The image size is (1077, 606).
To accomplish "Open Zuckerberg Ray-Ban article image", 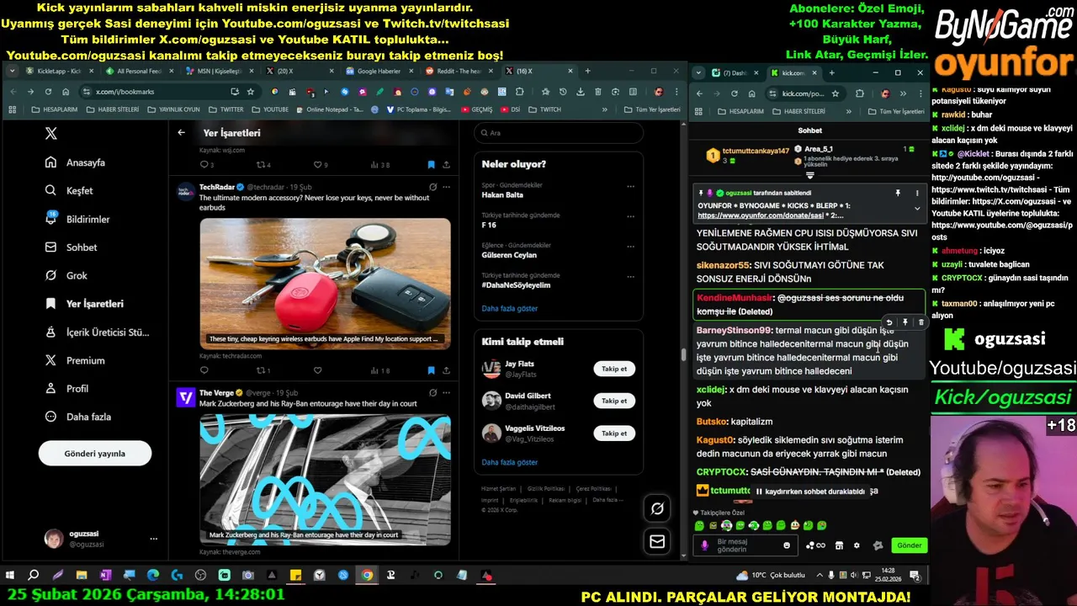I will click(325, 479).
